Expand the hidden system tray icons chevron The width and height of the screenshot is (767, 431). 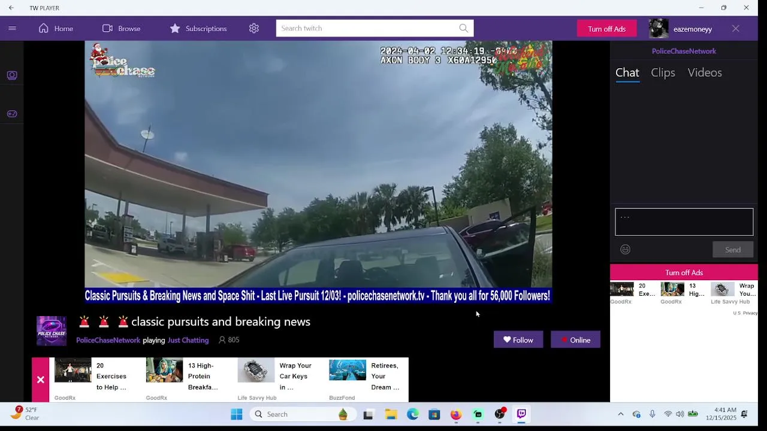(621, 414)
